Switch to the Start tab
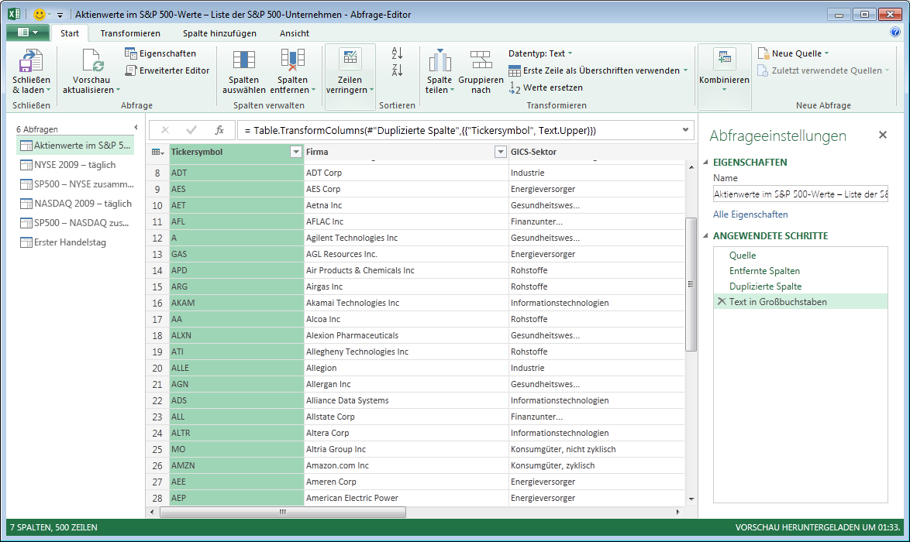 click(70, 33)
